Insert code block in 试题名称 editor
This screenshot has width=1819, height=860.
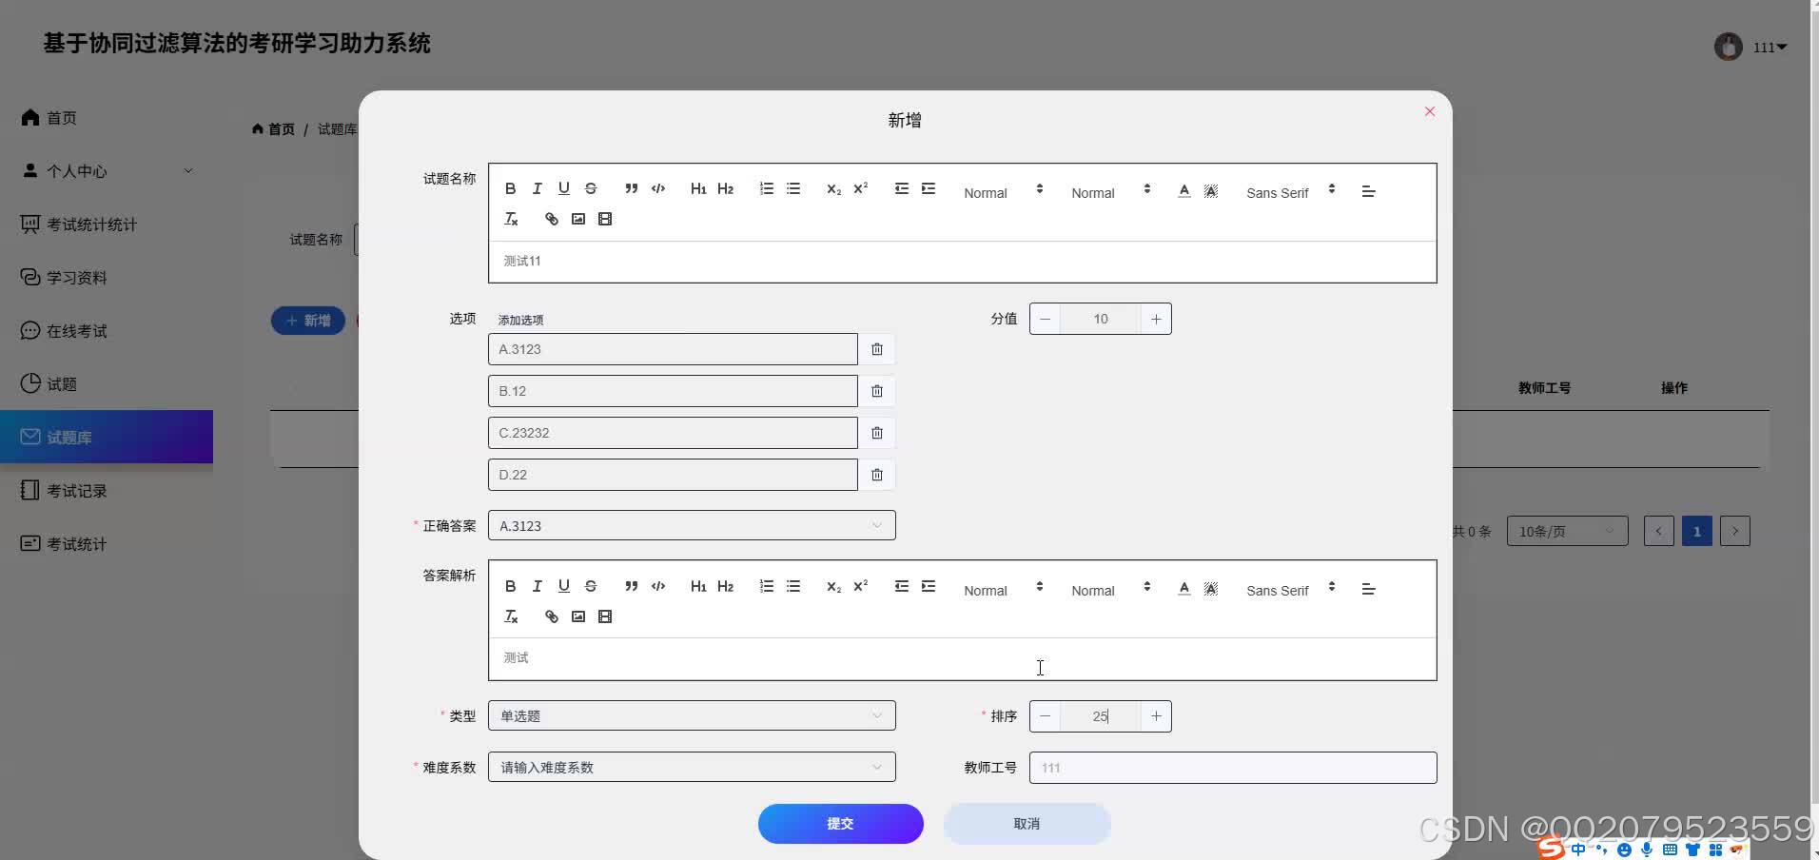(658, 188)
